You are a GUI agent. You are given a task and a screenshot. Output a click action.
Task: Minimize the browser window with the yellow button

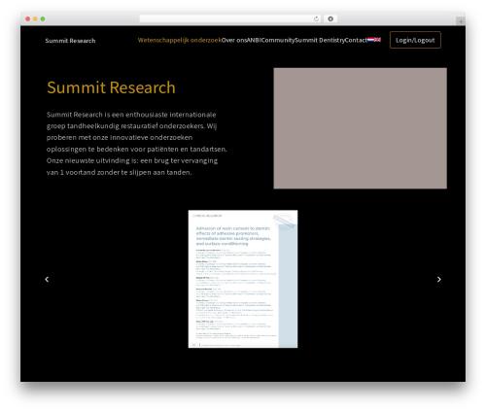[x=35, y=18]
